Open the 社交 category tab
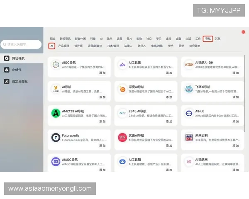The width and height of the screenshot is (249, 199). pos(149,39)
